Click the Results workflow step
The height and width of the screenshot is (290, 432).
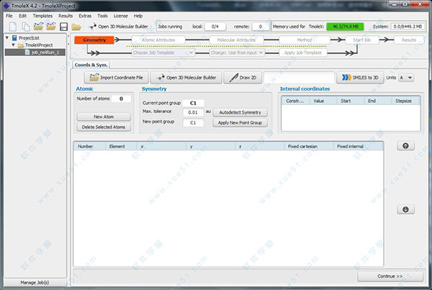409,40
